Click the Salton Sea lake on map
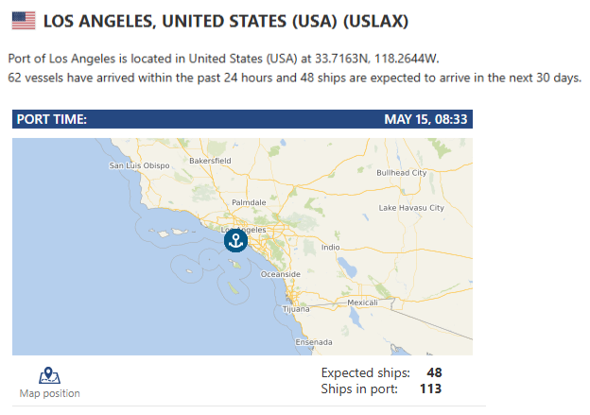Viewport: 590px width, 415px height. [x=348, y=268]
